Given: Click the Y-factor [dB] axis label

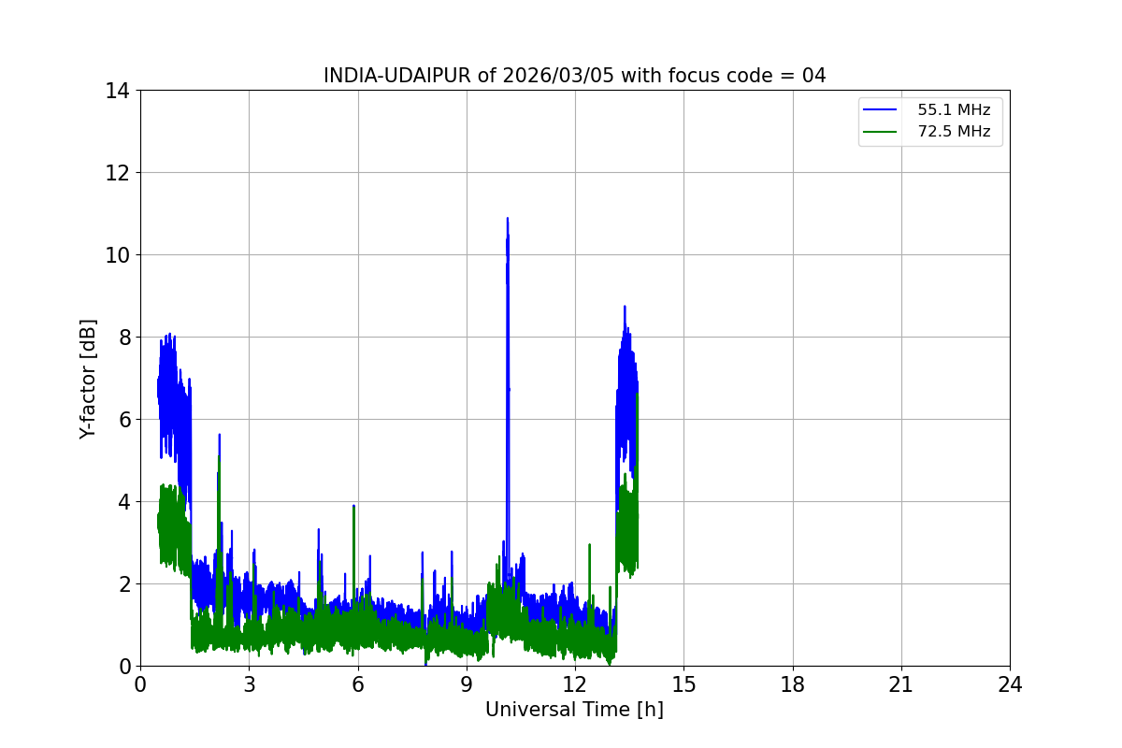Looking at the screenshot, I should (x=88, y=378).
